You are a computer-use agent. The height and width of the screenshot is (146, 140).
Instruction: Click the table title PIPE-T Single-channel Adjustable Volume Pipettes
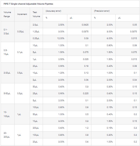(x=28, y=4)
